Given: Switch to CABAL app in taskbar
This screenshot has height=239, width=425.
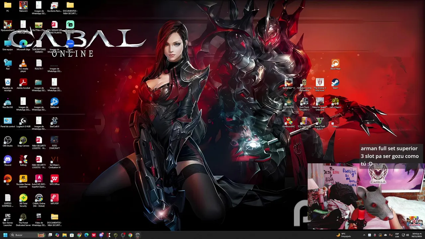Looking at the screenshot, I should (137, 235).
